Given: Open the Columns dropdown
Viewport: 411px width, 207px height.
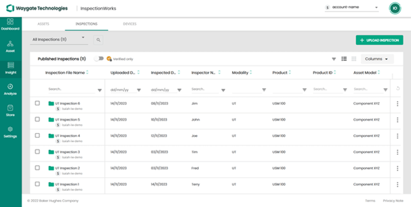Looking at the screenshot, I should tap(377, 59).
